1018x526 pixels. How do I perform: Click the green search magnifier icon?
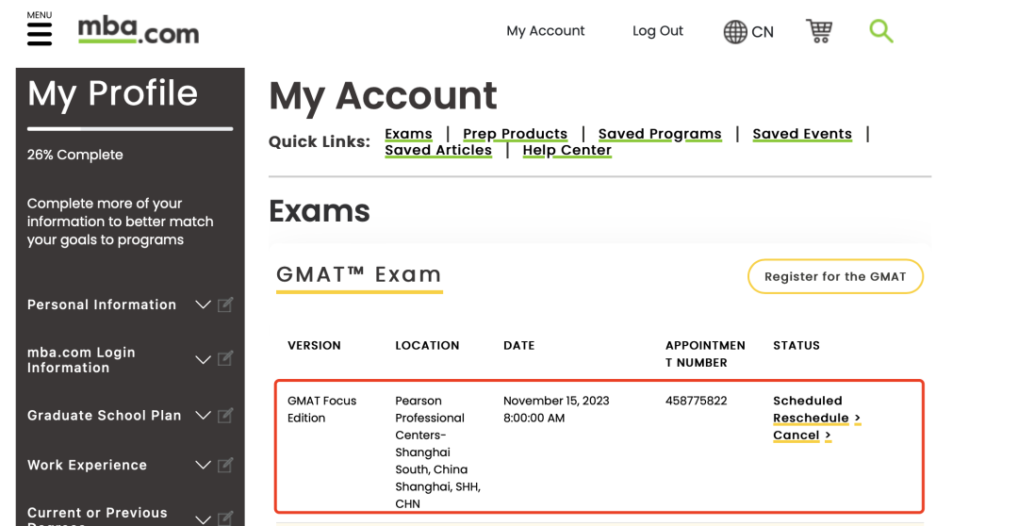[880, 31]
